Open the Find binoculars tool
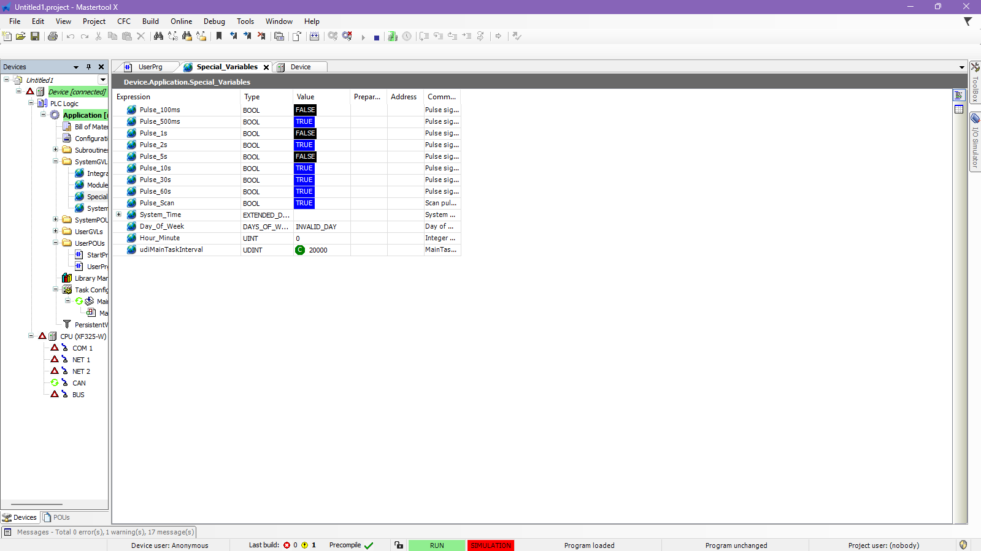 (158, 37)
